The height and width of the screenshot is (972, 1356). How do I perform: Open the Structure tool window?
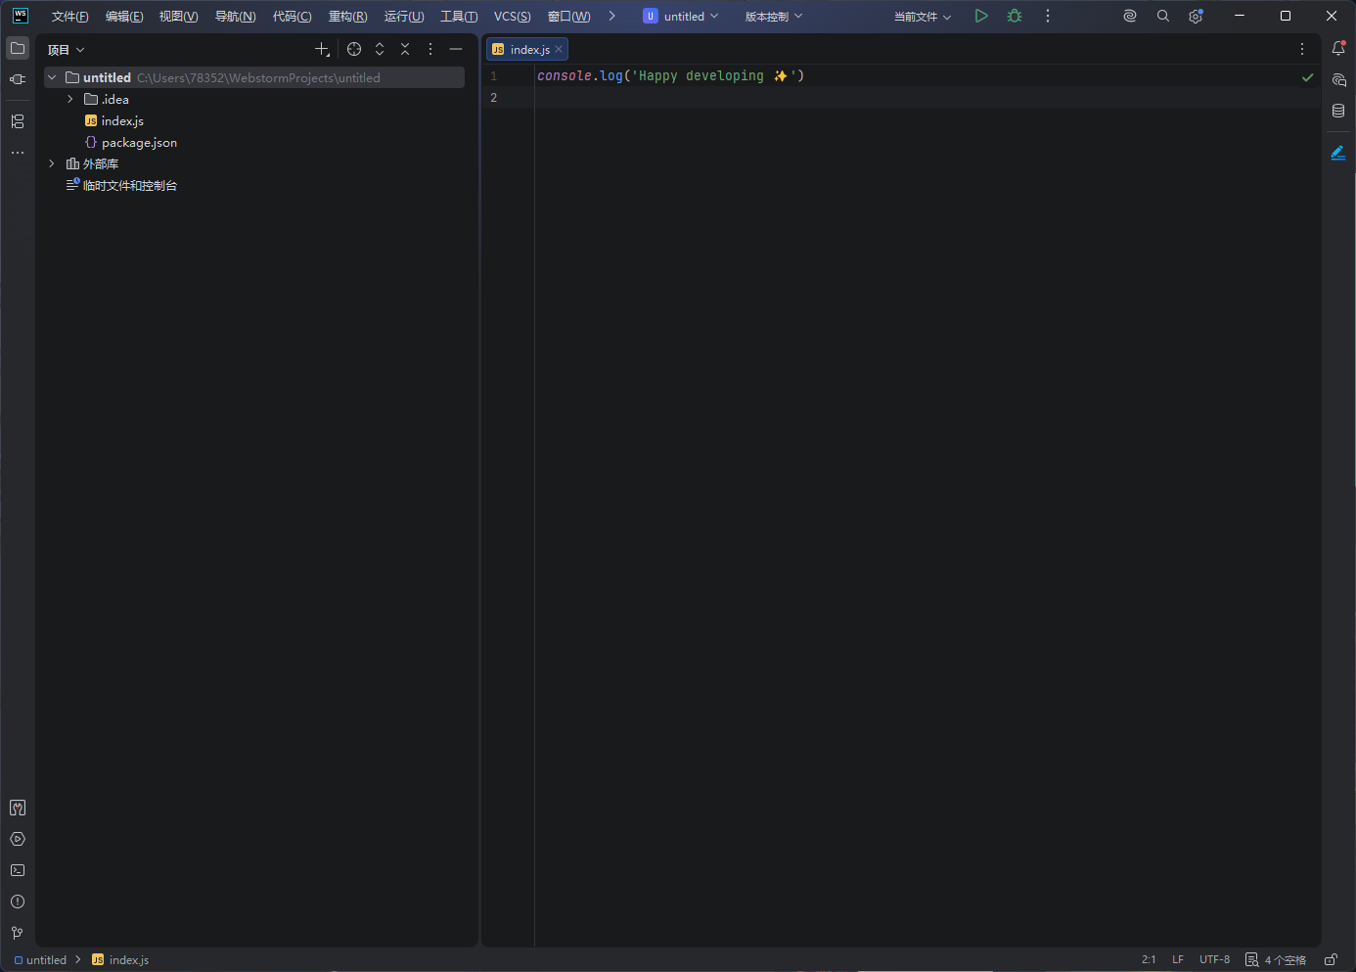coord(18,121)
